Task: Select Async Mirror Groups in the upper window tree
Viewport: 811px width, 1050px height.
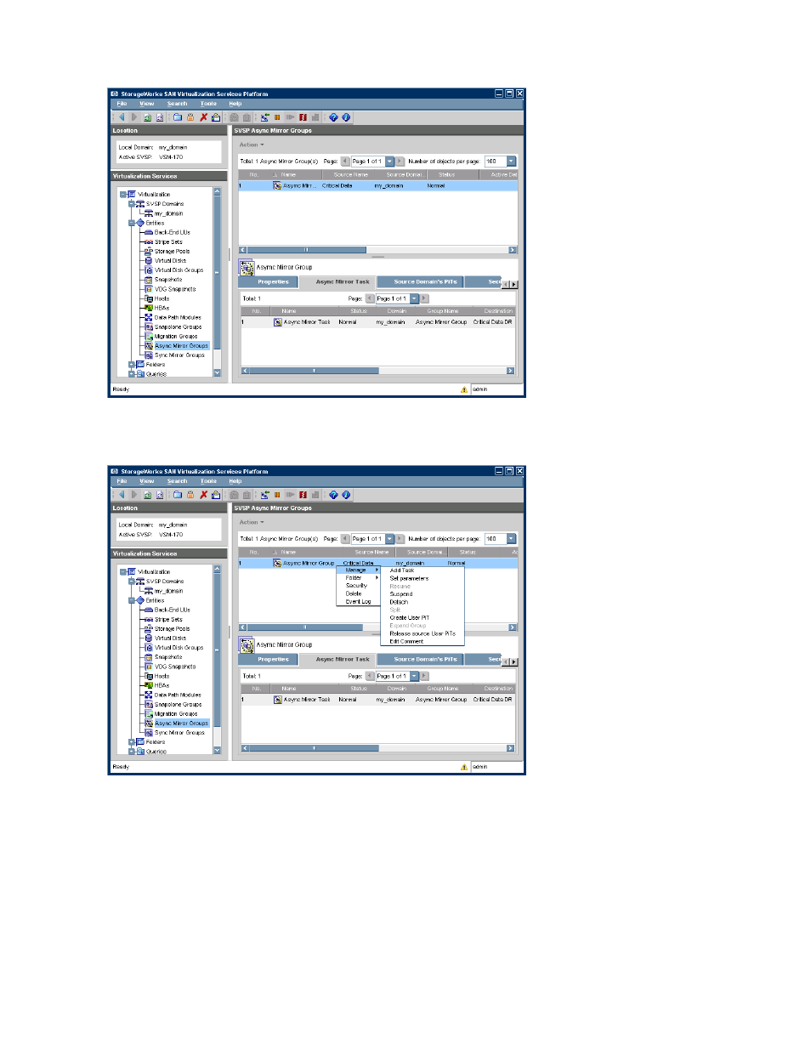Action: [181, 346]
